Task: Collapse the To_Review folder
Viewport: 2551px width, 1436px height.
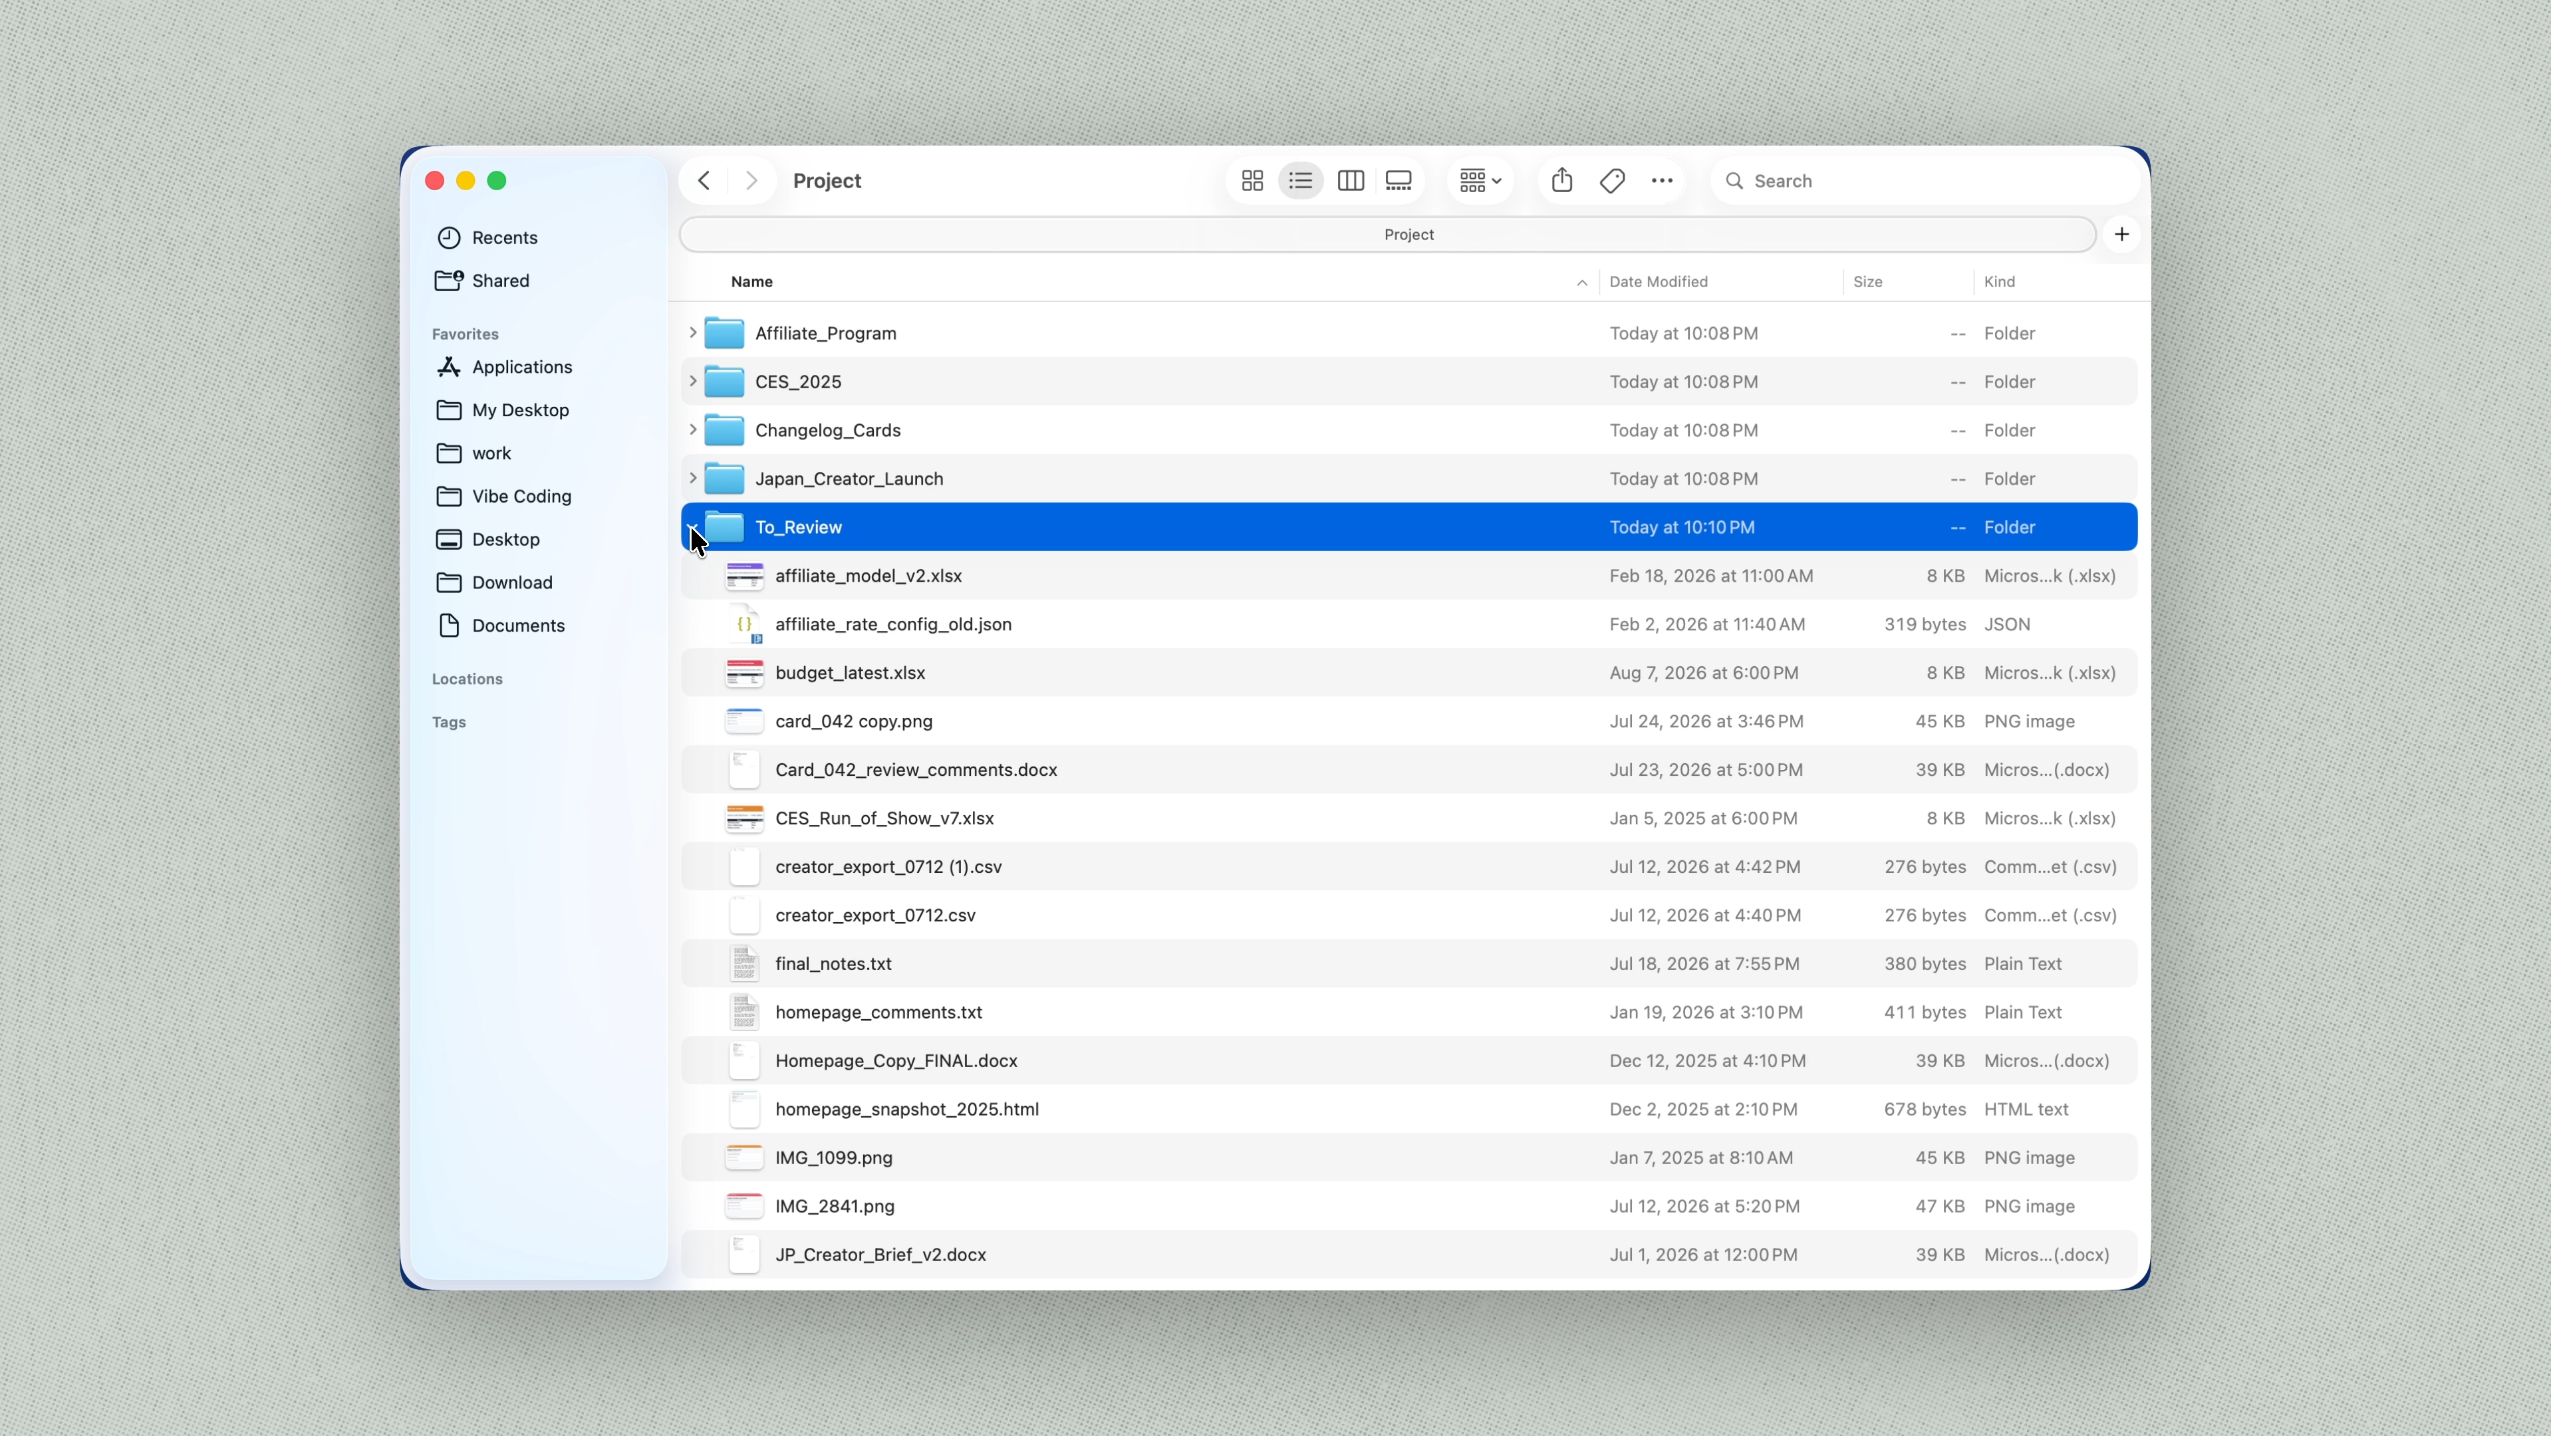Action: 692,527
